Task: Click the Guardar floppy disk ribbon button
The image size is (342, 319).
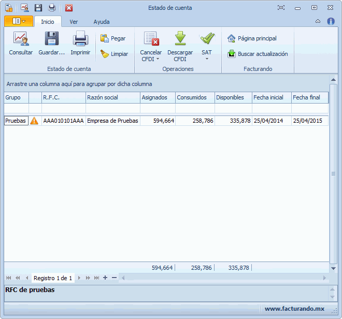Action: pos(52,43)
